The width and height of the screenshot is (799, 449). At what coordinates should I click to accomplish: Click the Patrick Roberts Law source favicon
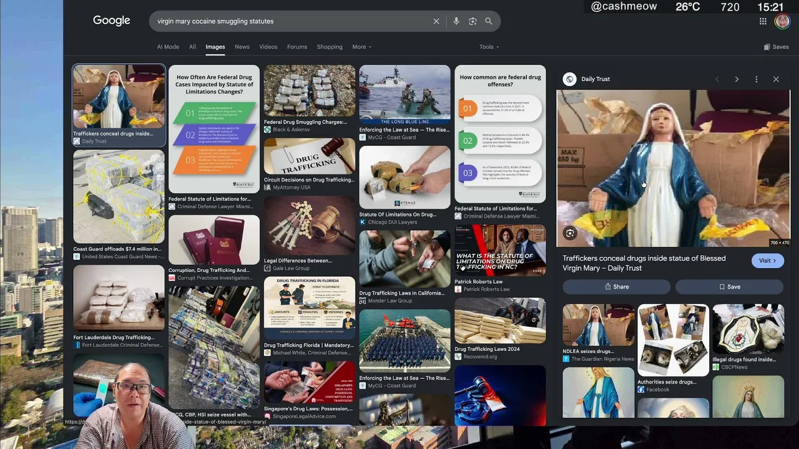(x=458, y=289)
